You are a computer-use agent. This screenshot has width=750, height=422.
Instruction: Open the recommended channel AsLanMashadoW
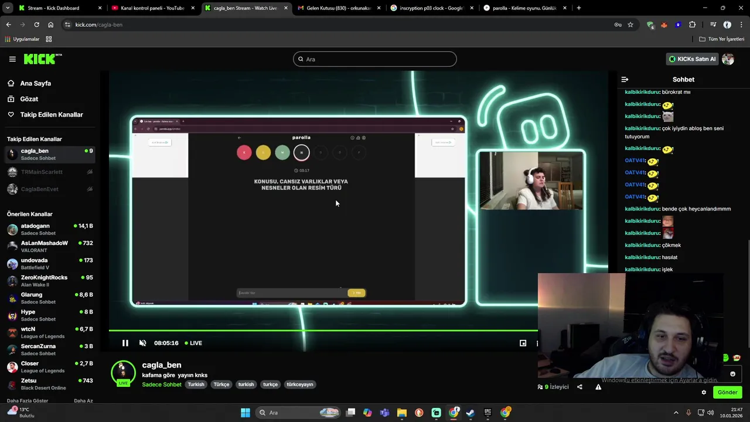click(x=49, y=246)
